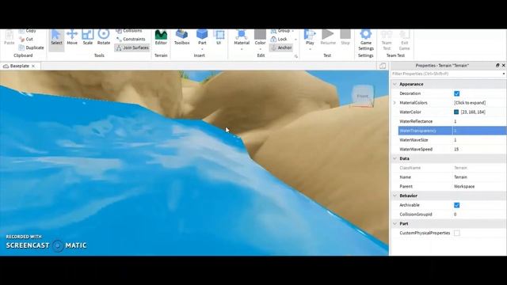Click the Stop test button
Screen dimensions: 507x285
pos(345,37)
